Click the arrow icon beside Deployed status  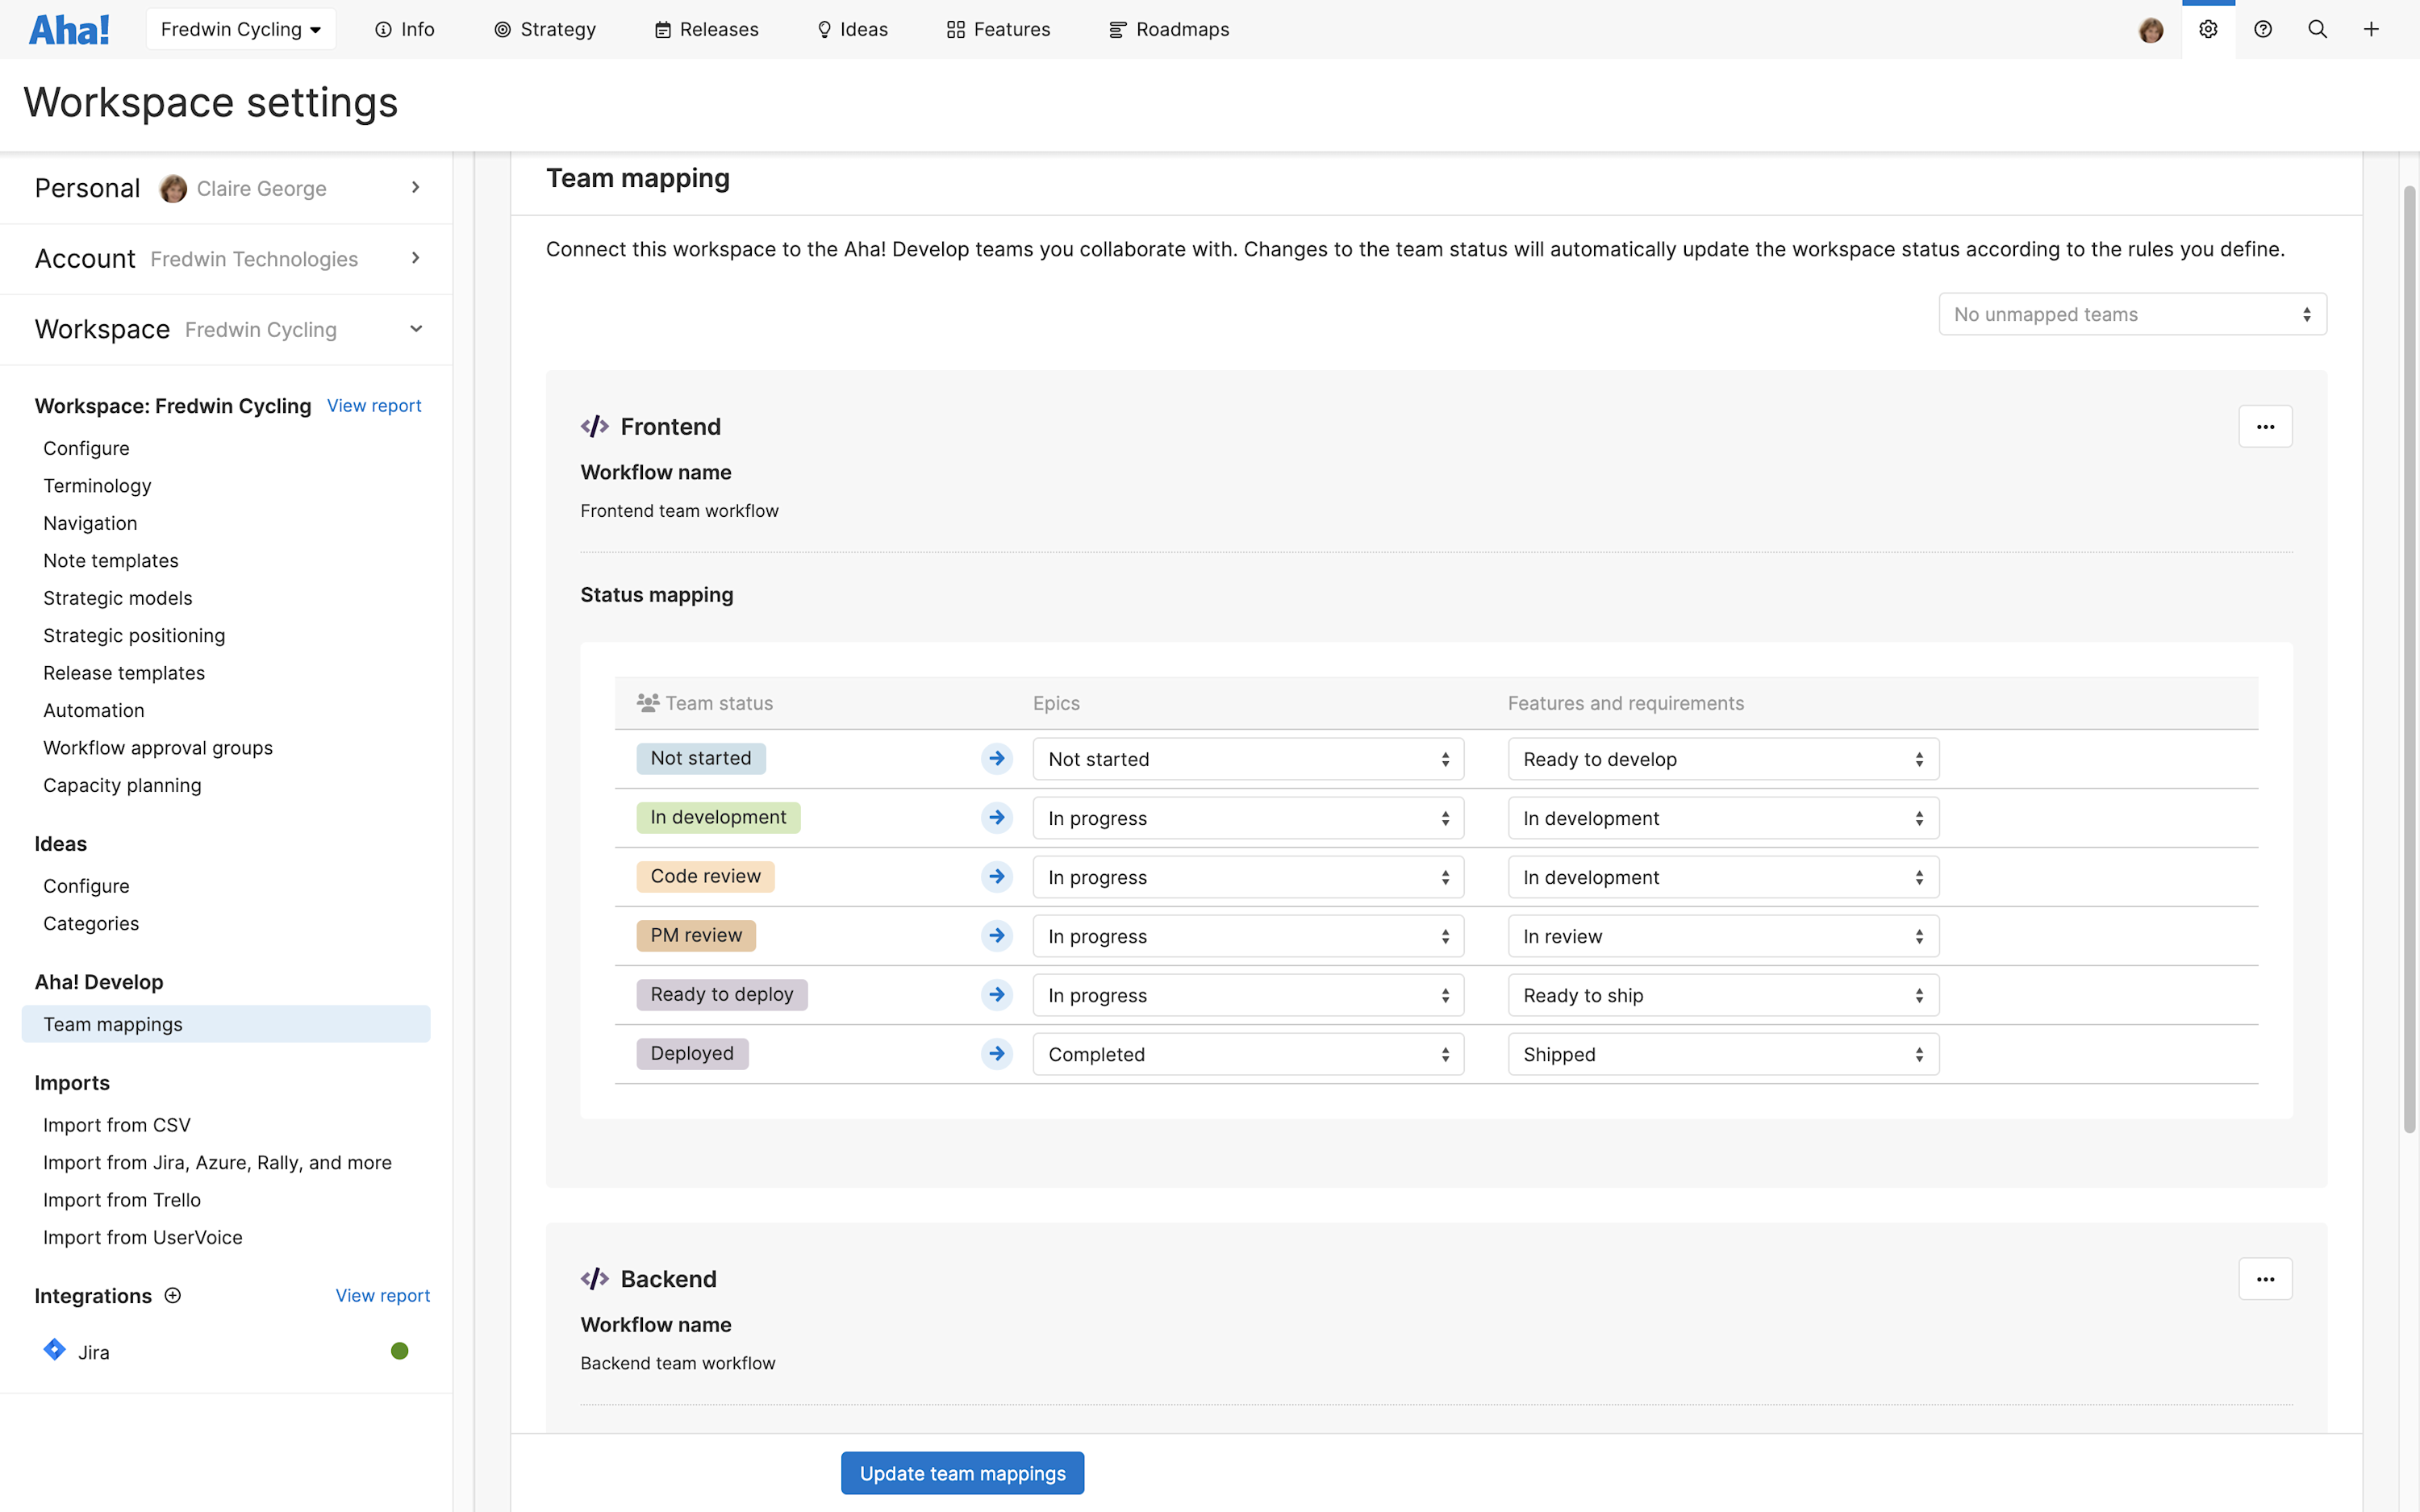tap(997, 1053)
